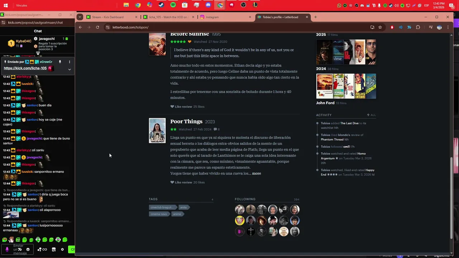Close the Instagram tab

click(x=250, y=17)
